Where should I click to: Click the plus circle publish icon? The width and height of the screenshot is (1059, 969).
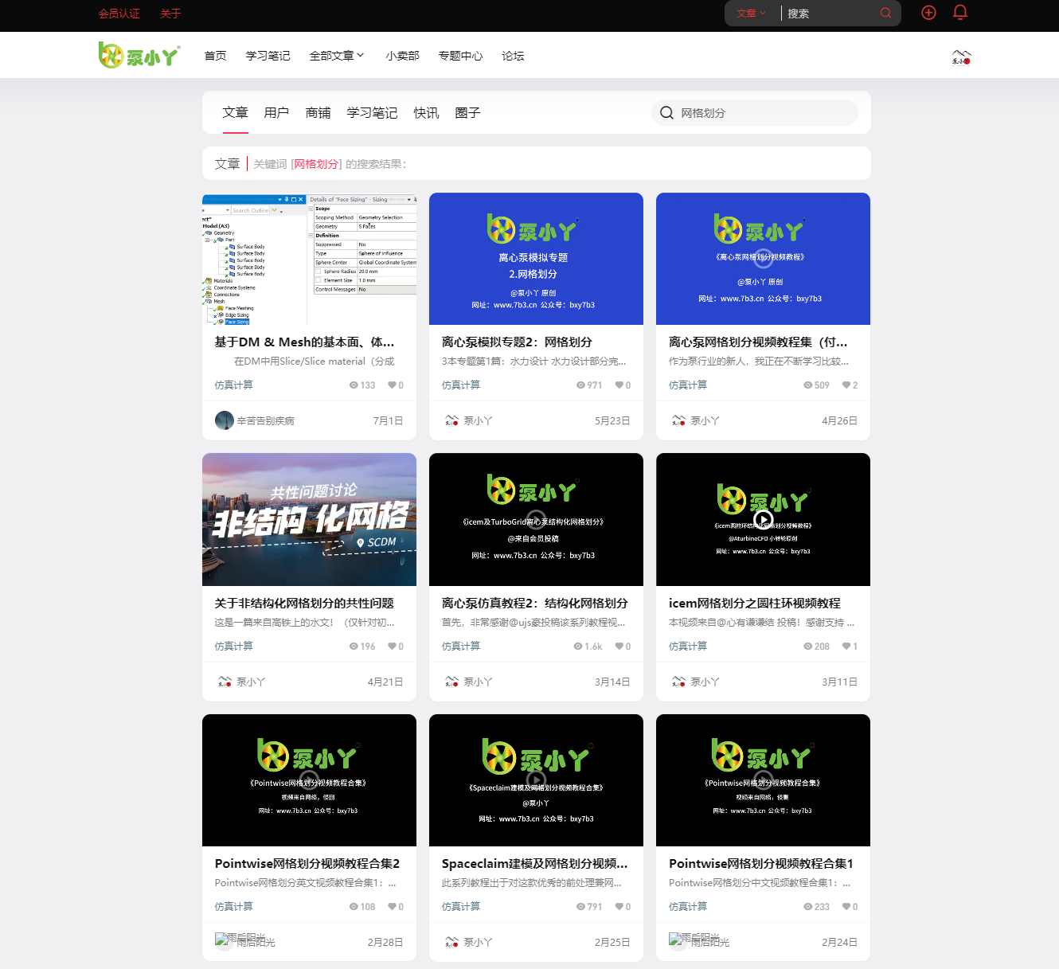928,13
